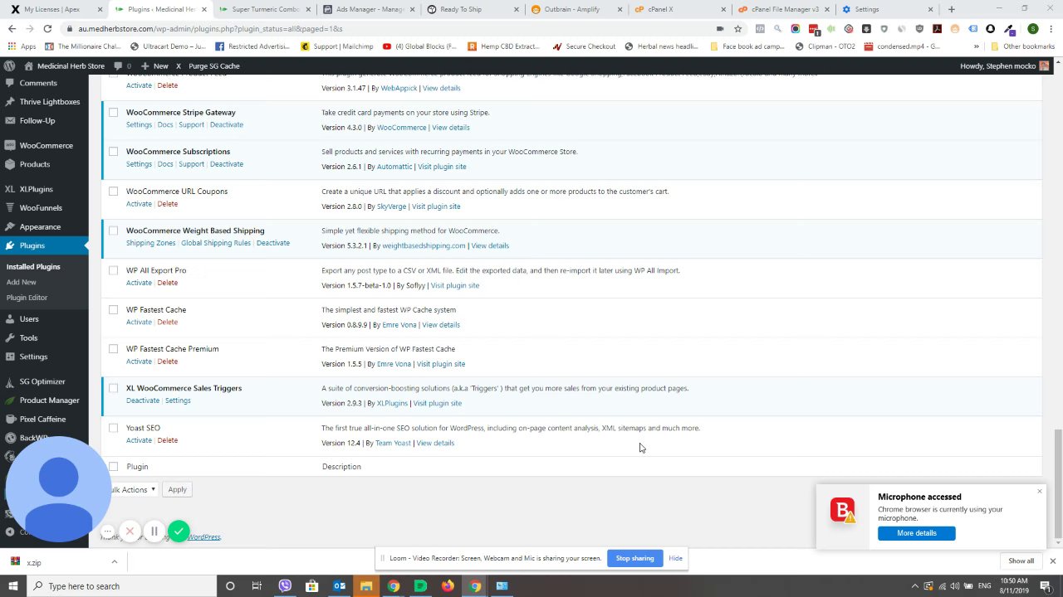Tick the XL WooCommerce Sales Triggers checkbox
Viewport: 1063px width, 597px height.
coord(114,388)
